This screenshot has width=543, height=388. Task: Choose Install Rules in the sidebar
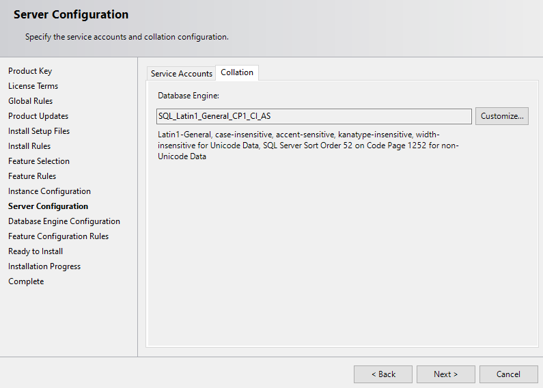(29, 146)
